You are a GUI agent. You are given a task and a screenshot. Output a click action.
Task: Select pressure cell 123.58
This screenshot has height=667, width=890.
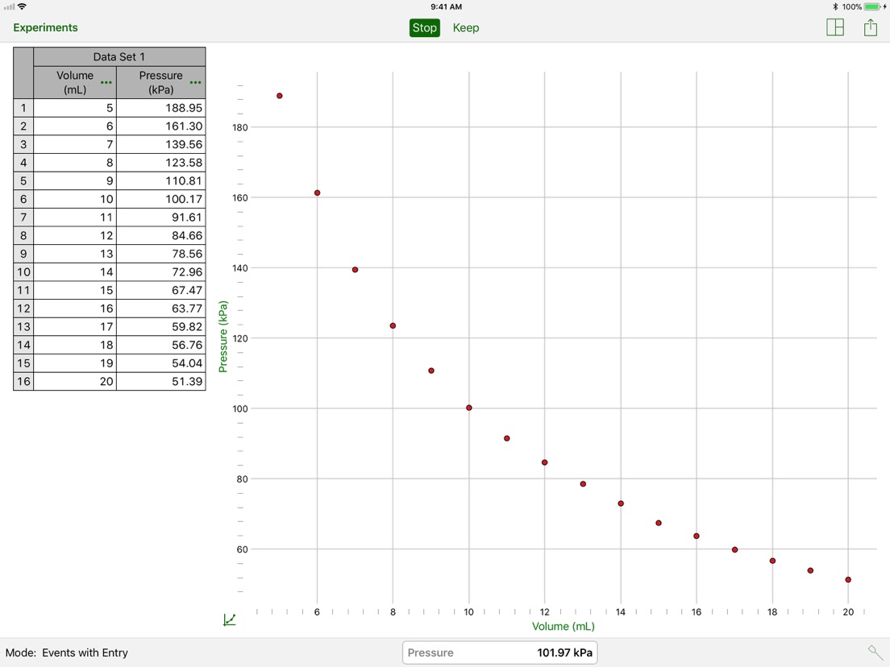161,162
